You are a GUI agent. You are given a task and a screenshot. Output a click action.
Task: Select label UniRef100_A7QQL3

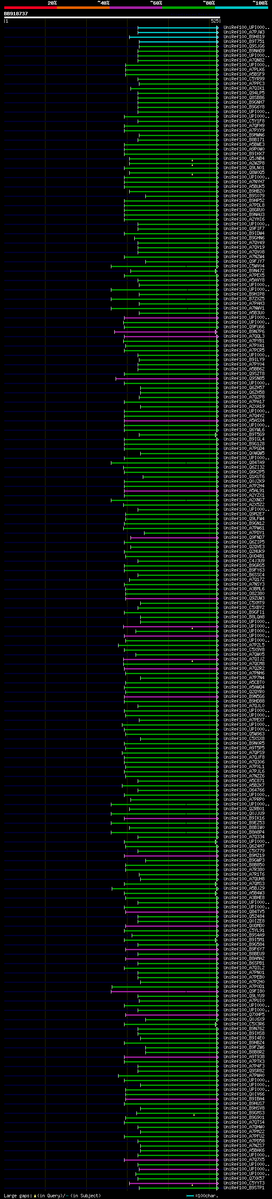[244, 336]
